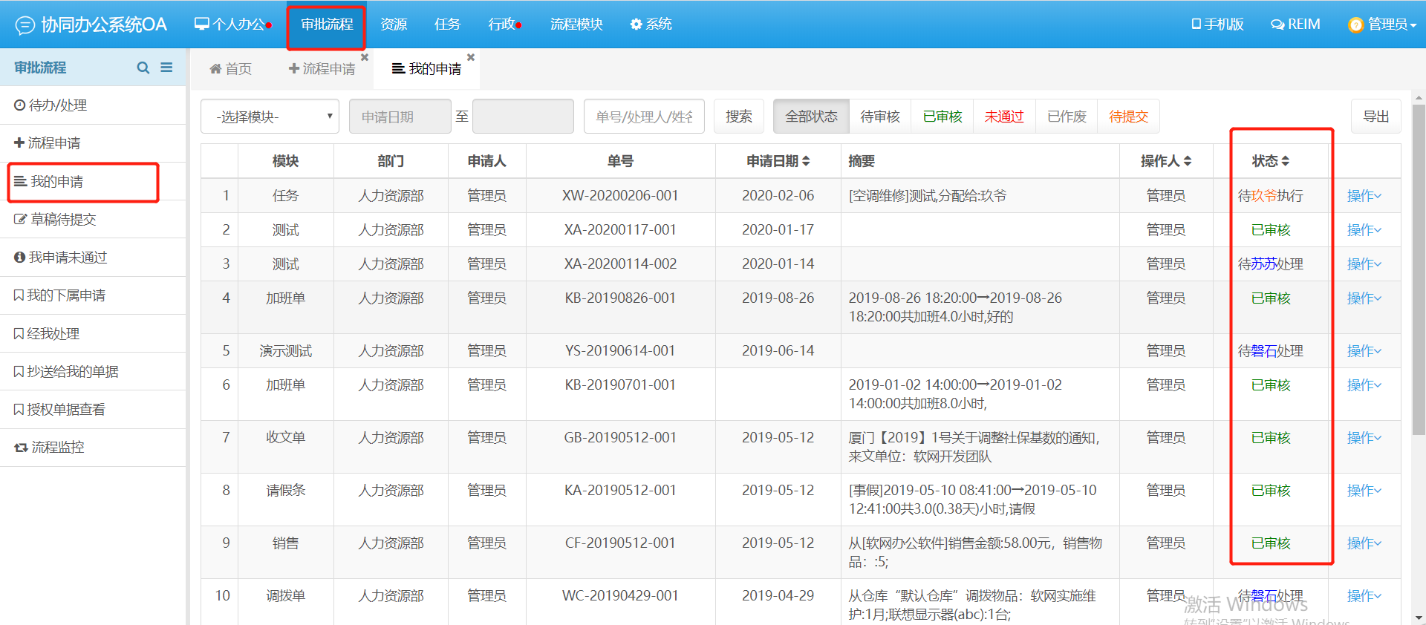Go to the 首页 home tab
Viewport: 1426px width, 625px height.
tap(231, 69)
